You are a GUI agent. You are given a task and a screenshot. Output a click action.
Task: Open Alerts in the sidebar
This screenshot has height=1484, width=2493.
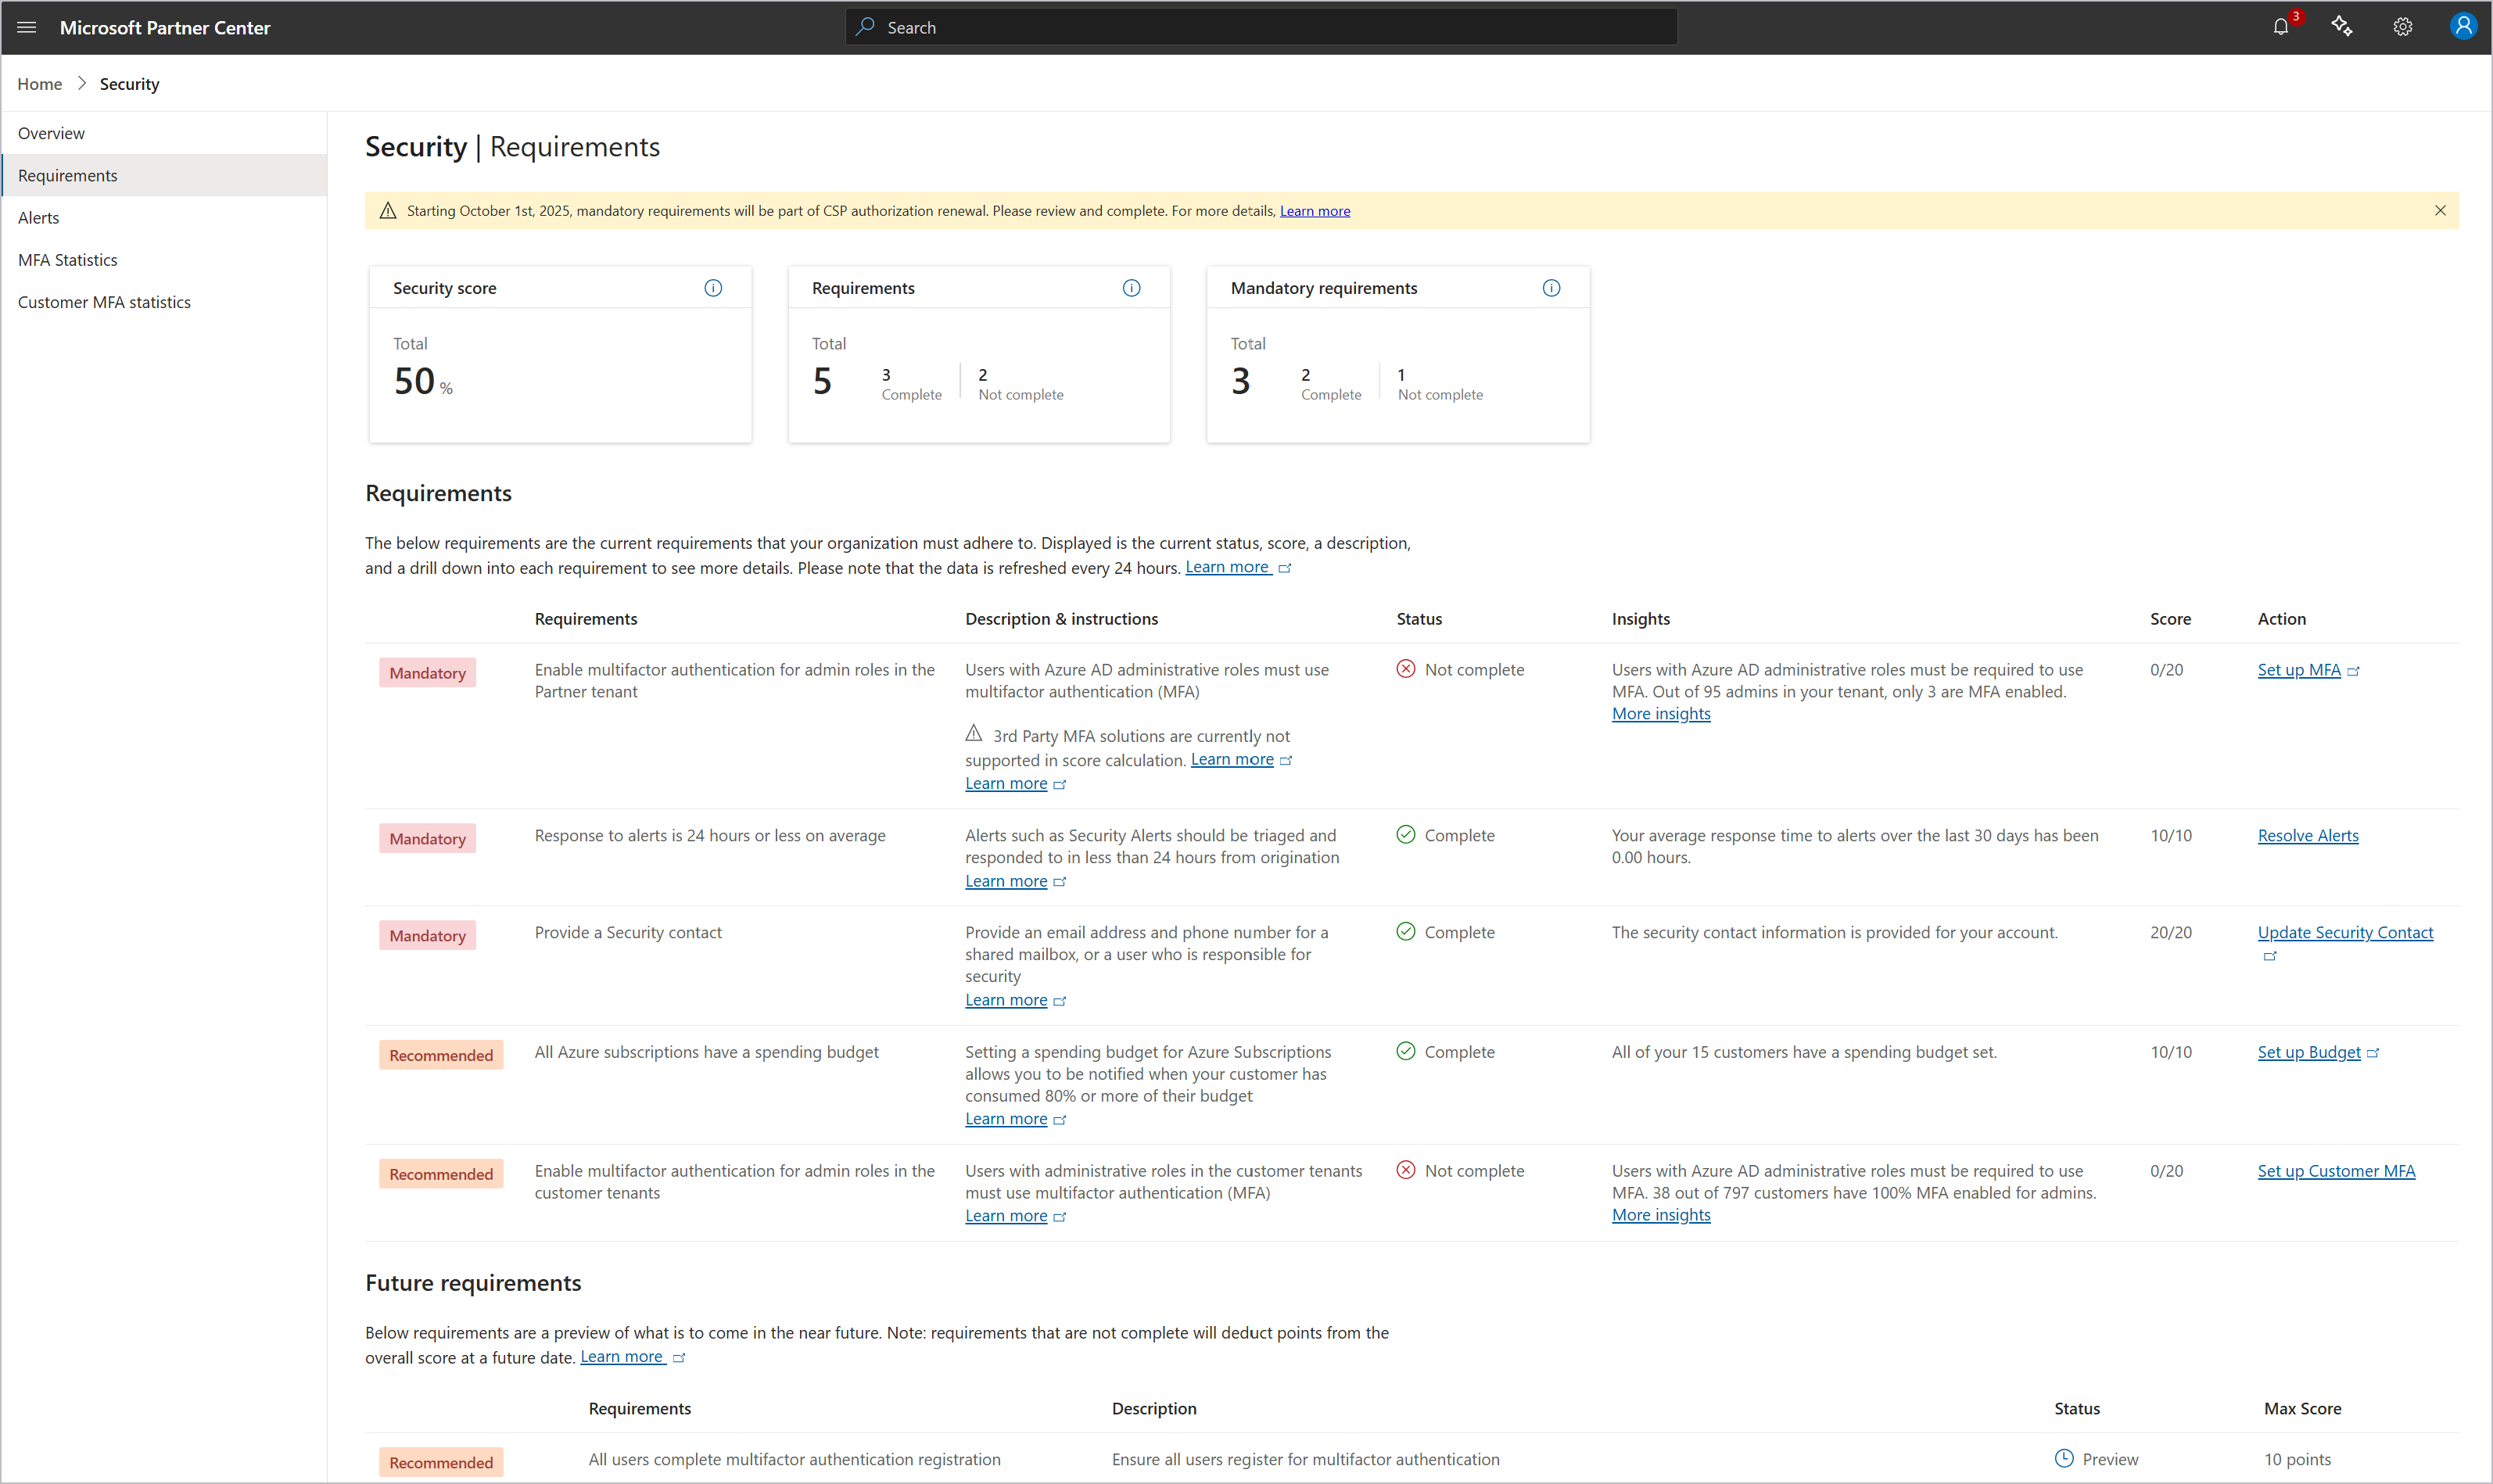(x=39, y=217)
